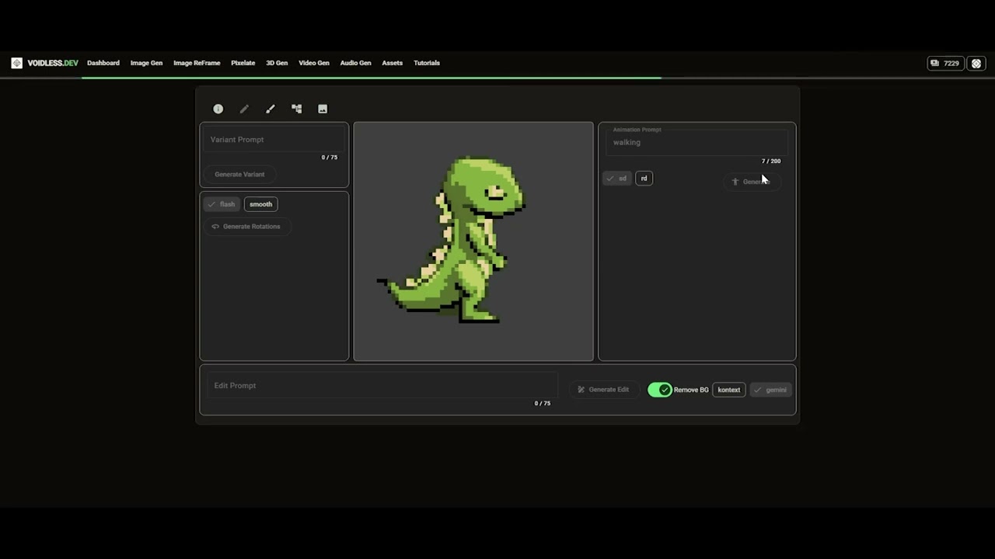Click the Generate Variant button
Screen dimensions: 995x559
tap(239, 175)
